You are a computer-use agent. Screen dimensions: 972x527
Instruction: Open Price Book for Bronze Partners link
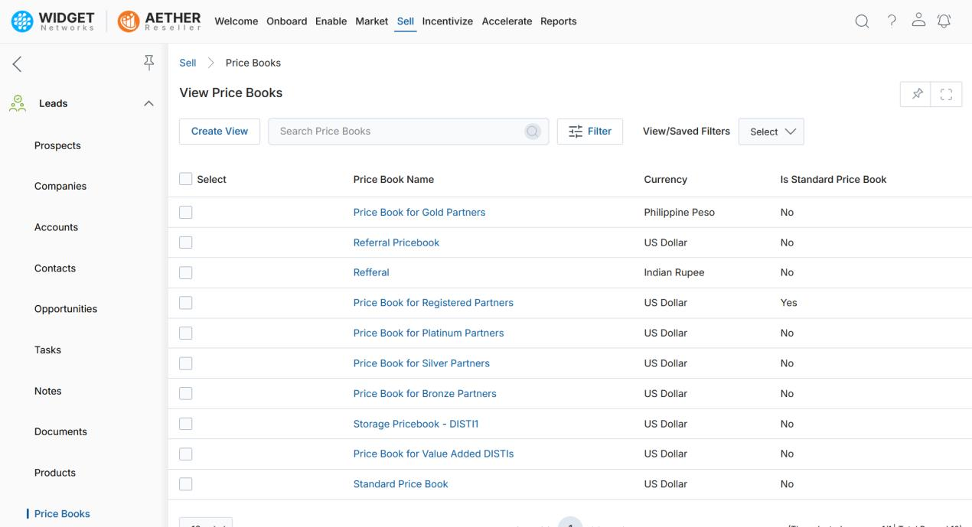coord(425,393)
